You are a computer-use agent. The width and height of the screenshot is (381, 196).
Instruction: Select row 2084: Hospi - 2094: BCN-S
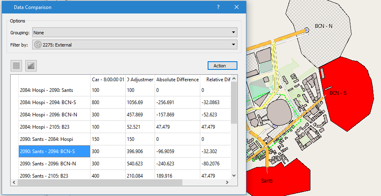tap(54, 102)
